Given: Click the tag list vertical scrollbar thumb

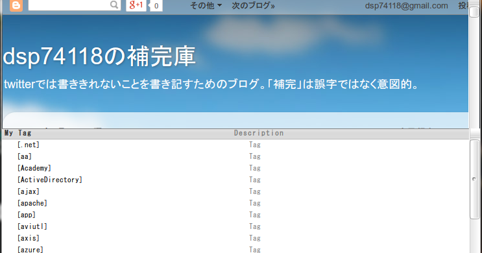Looking at the screenshot, I should pos(475,179).
